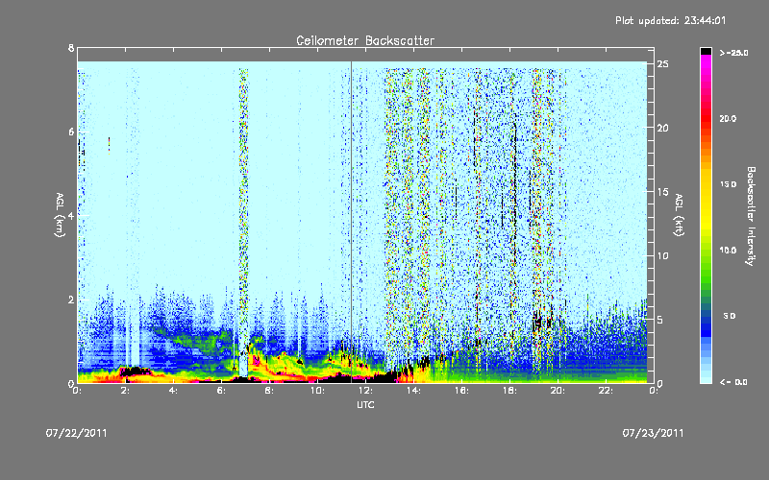Click the 'Ceilometer Backscatter' plot title
769x480 pixels.
click(x=365, y=40)
